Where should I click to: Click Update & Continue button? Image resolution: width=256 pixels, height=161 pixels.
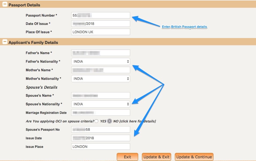194,157
